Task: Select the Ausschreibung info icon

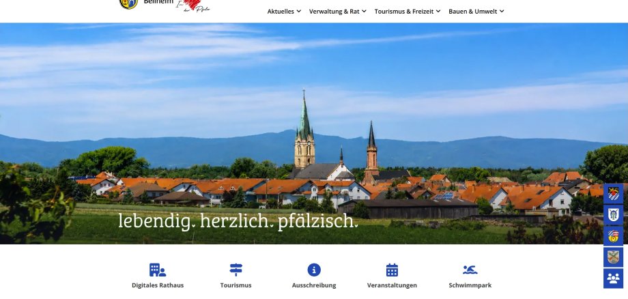Action: click(314, 270)
